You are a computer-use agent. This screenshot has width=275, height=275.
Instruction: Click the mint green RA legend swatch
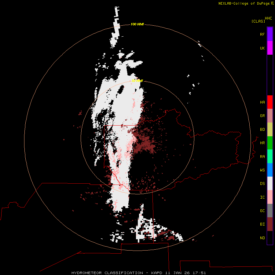pos(270,156)
